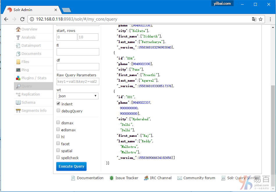Viewport: 276px width, 192px height.
Task: Open the Overview house icon
Action: [x=18, y=29]
